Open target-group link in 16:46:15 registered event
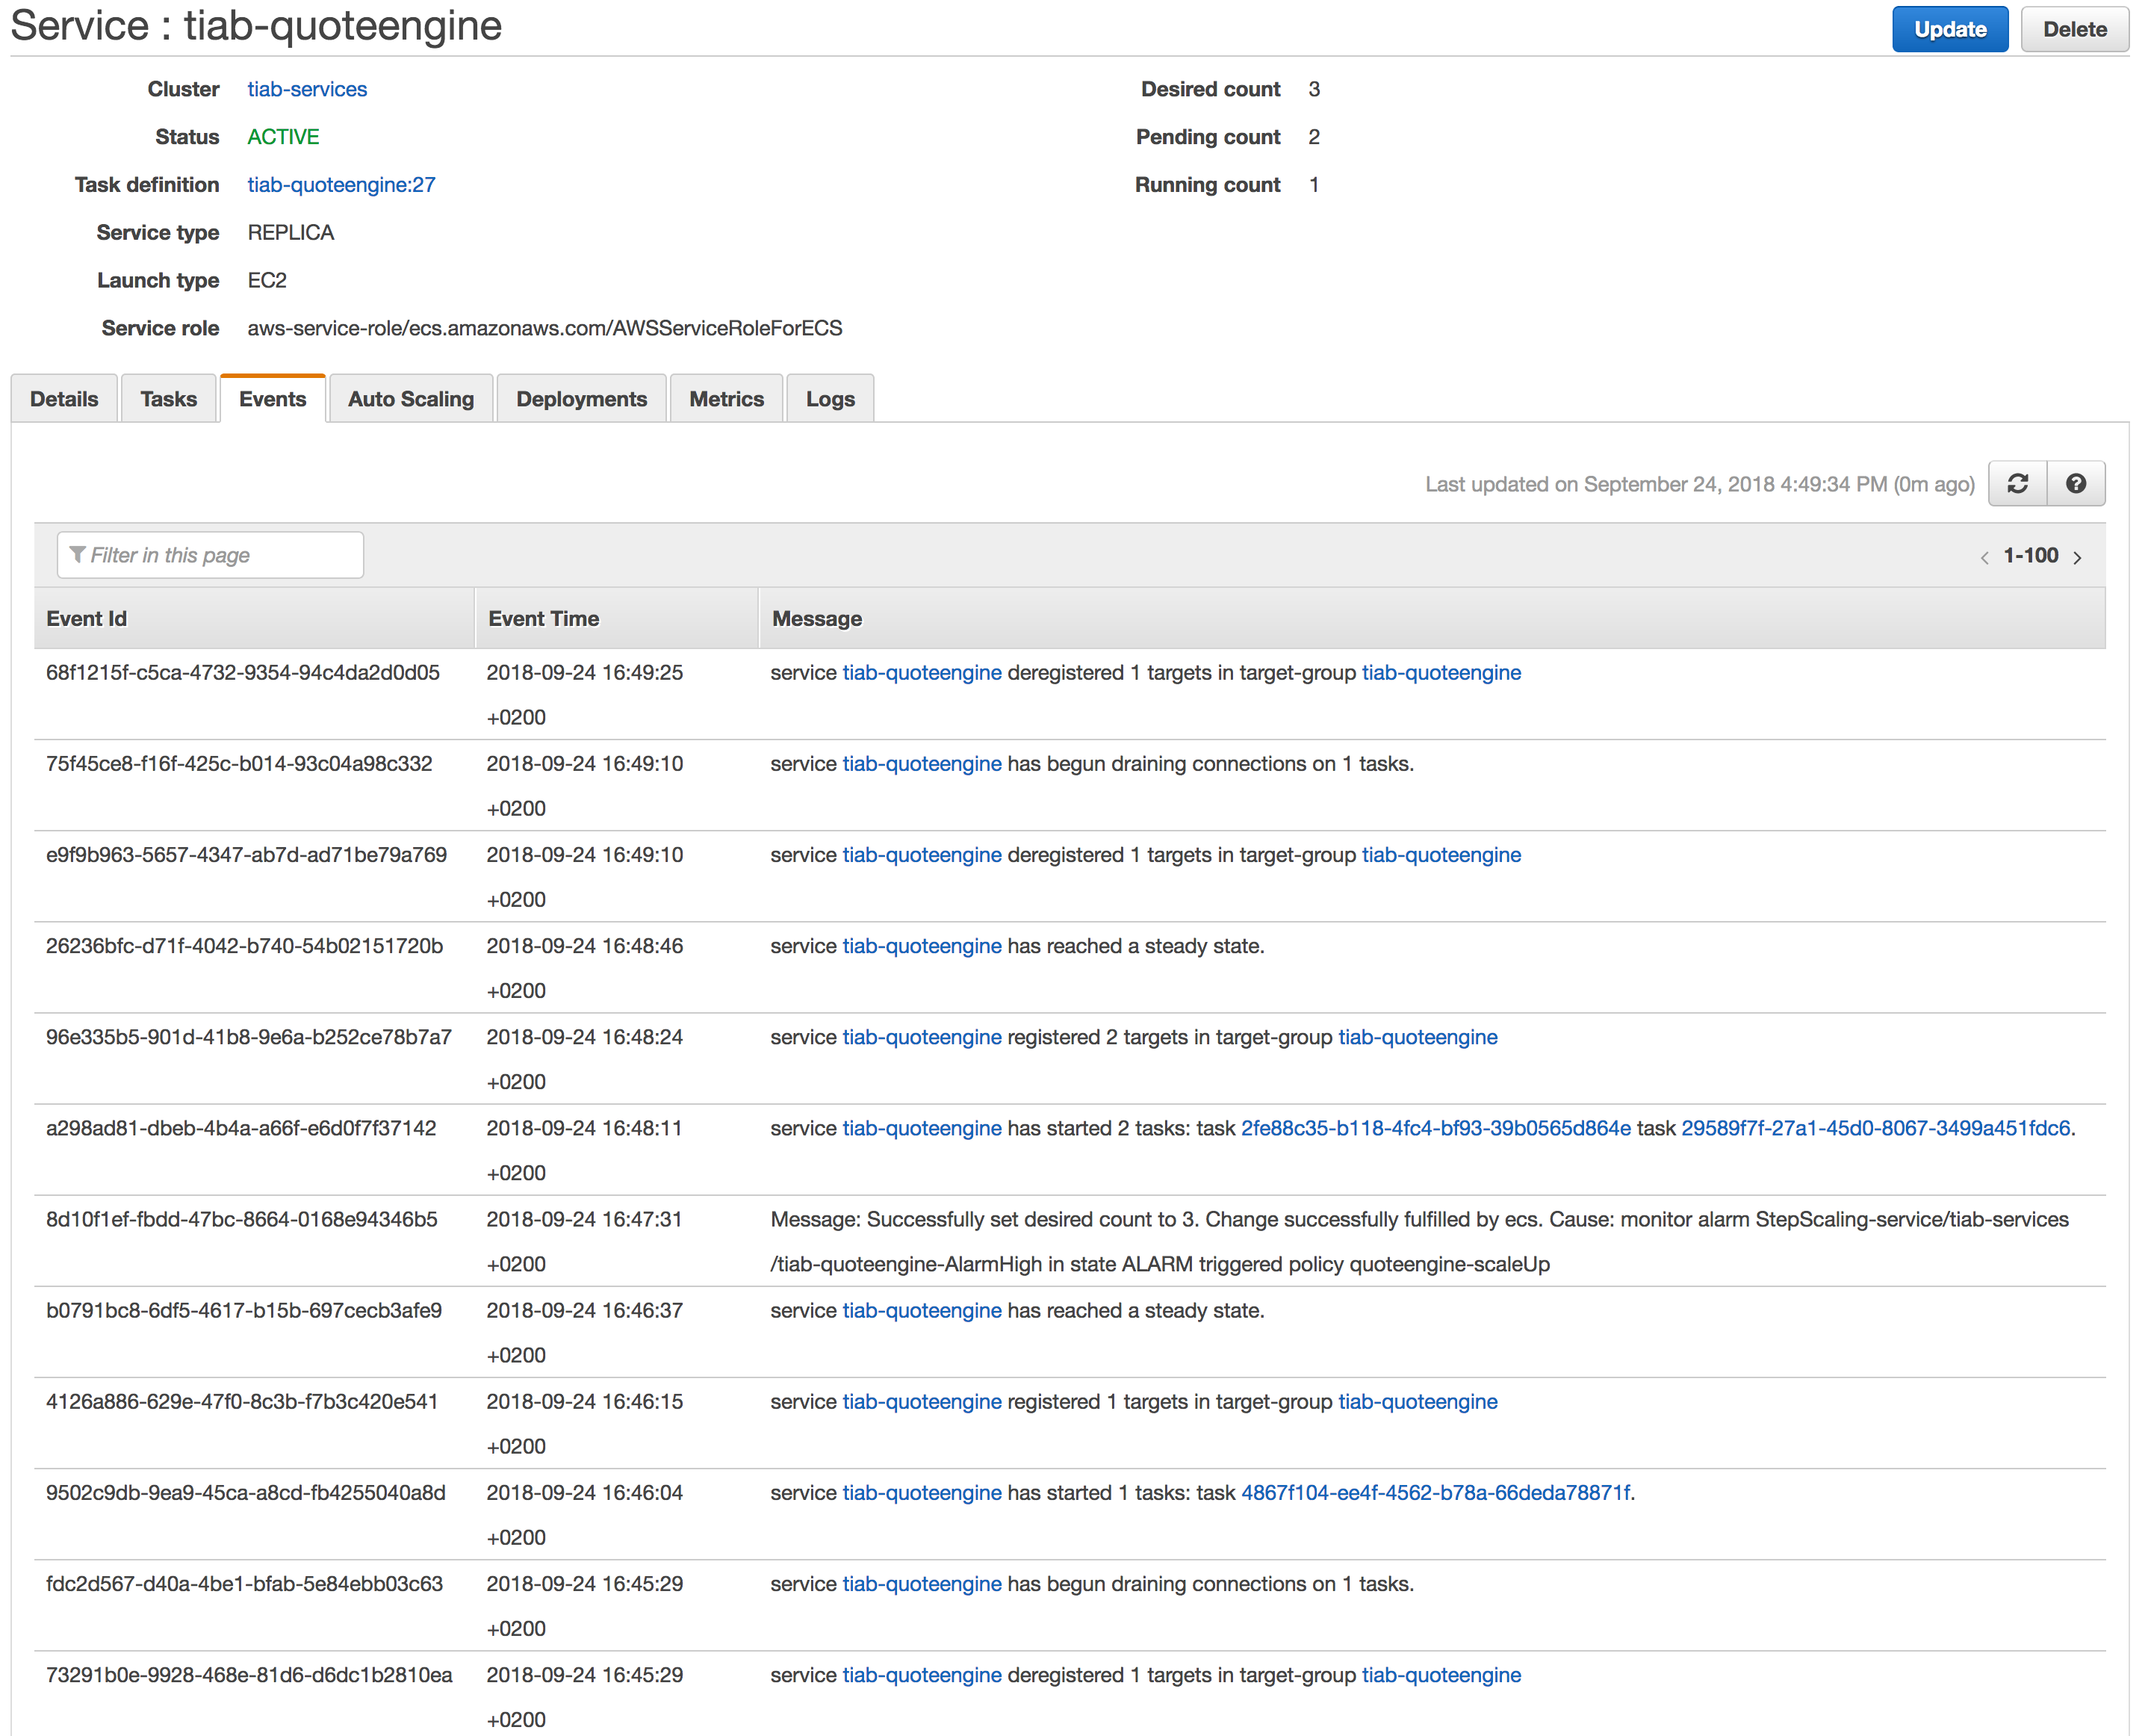The image size is (2148, 1736). point(1418,1402)
